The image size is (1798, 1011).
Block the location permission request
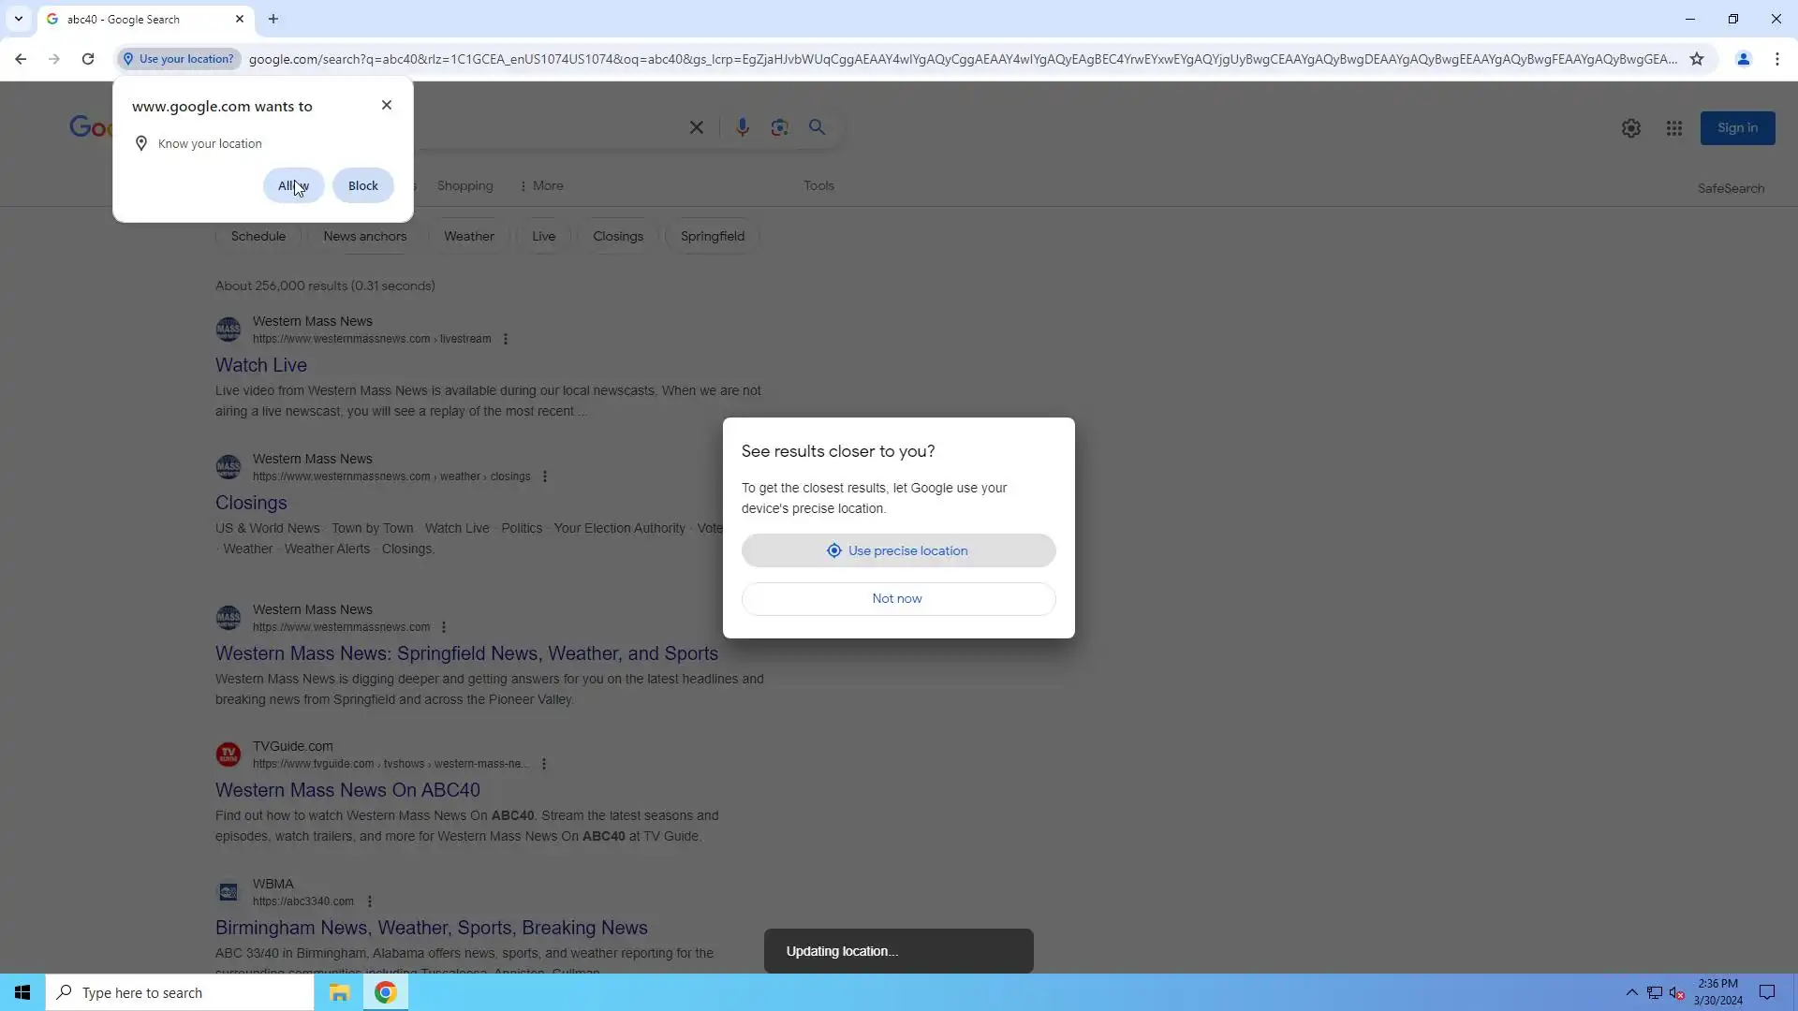[x=362, y=185]
